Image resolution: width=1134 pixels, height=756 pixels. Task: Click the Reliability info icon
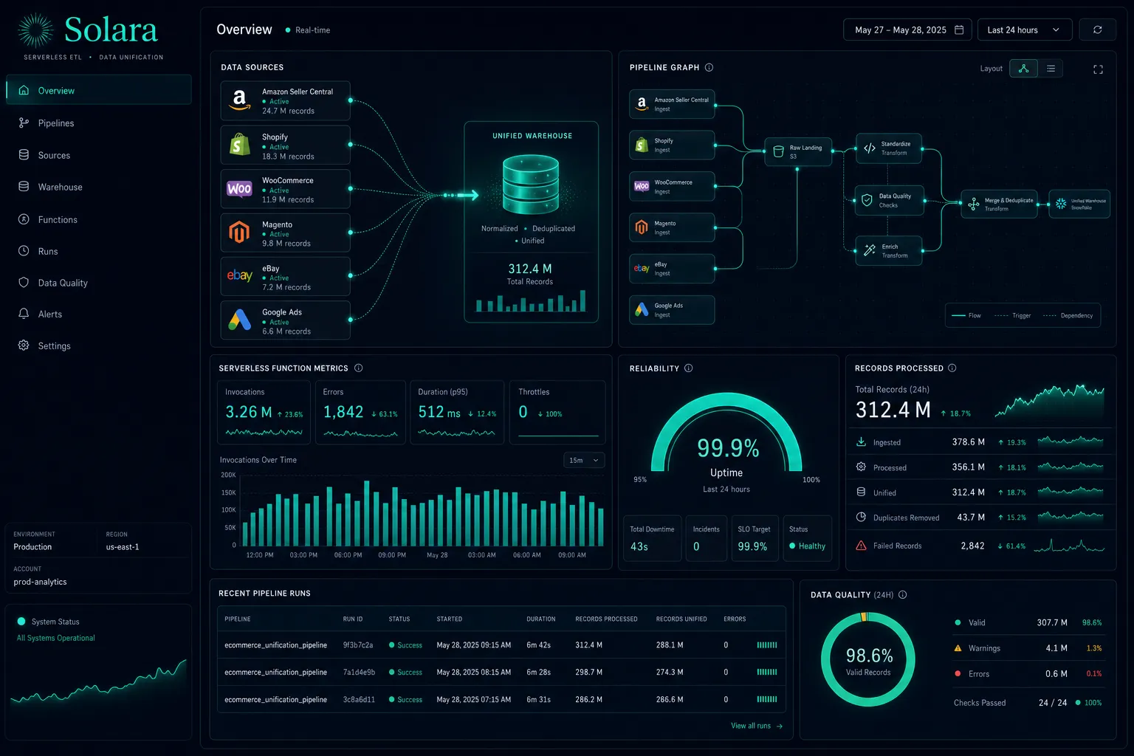coord(688,368)
